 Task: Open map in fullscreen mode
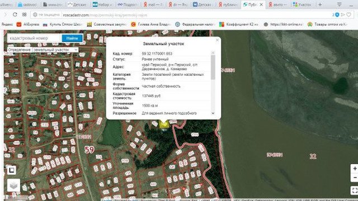click(355, 190)
